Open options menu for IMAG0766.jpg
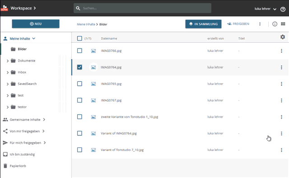 (281, 51)
